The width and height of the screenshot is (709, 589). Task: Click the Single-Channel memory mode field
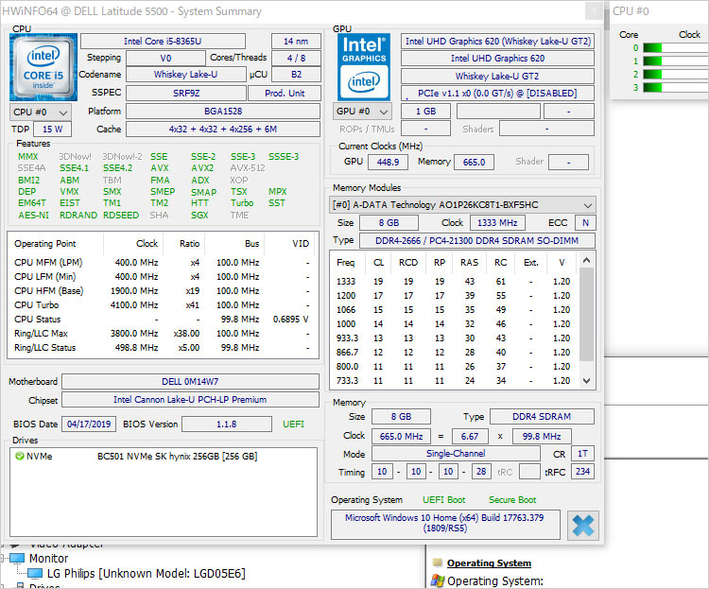456,454
